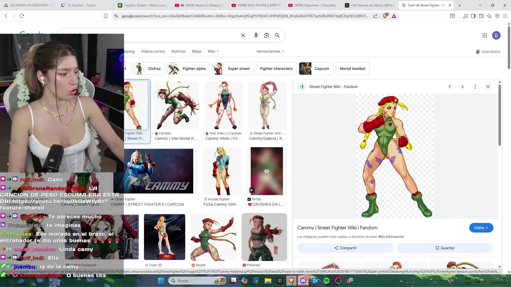Select the Fighter alpha filter chip

188,69
